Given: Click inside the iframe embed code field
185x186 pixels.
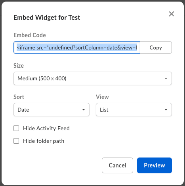Looking at the screenshot, I should click(77, 47).
